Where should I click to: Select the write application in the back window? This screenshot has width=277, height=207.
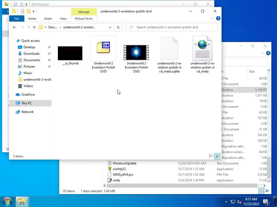[116, 180]
